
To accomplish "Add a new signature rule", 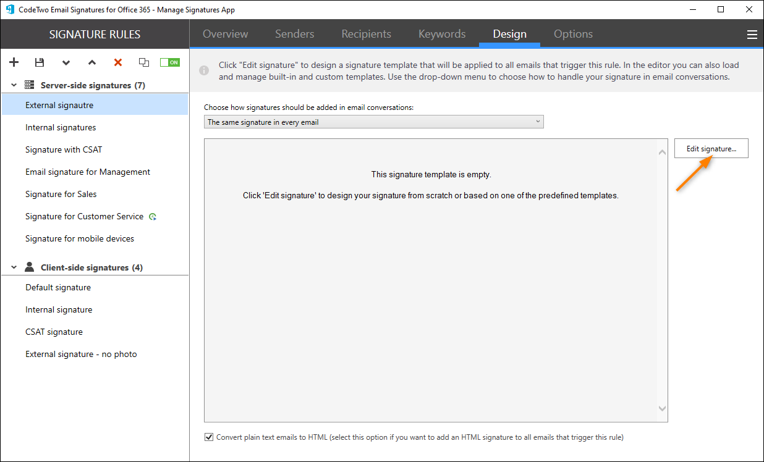I will tap(14, 62).
